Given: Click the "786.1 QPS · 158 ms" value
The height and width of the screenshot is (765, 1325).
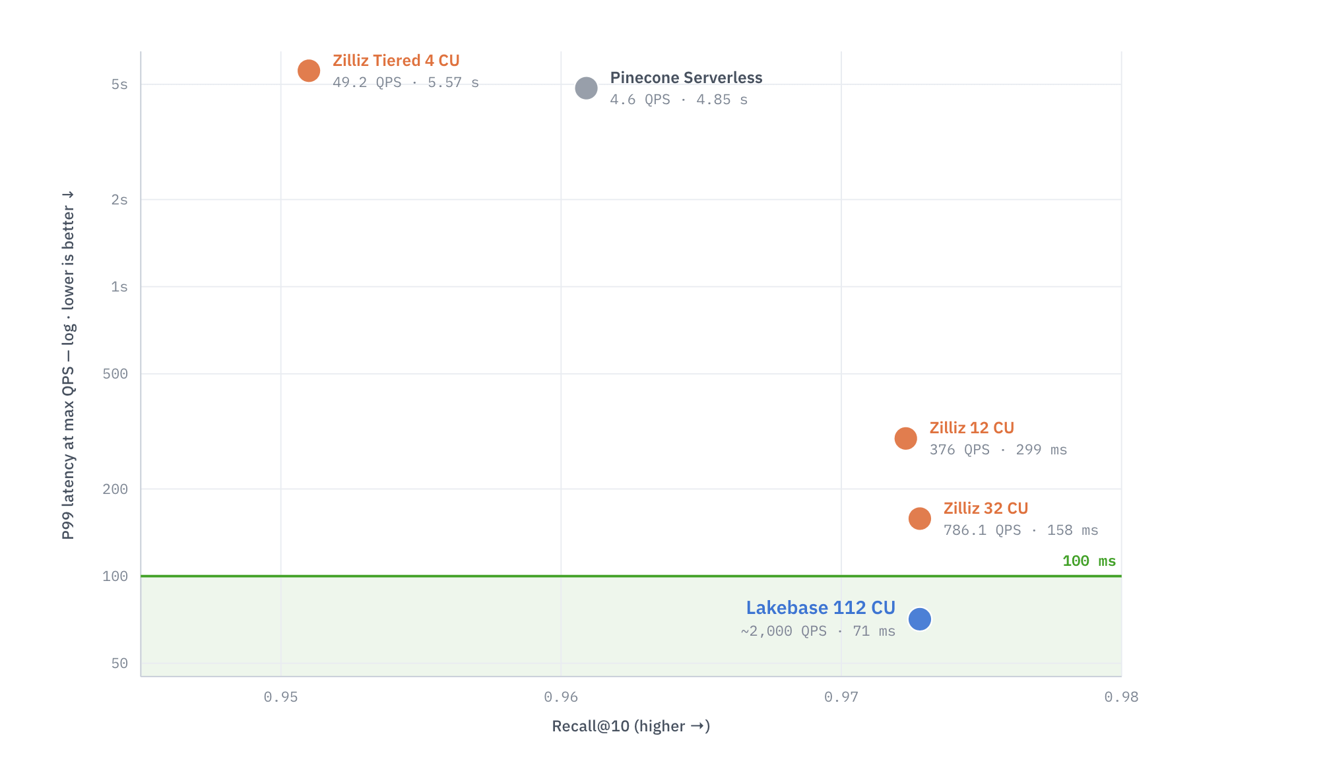Looking at the screenshot, I should tap(1021, 530).
